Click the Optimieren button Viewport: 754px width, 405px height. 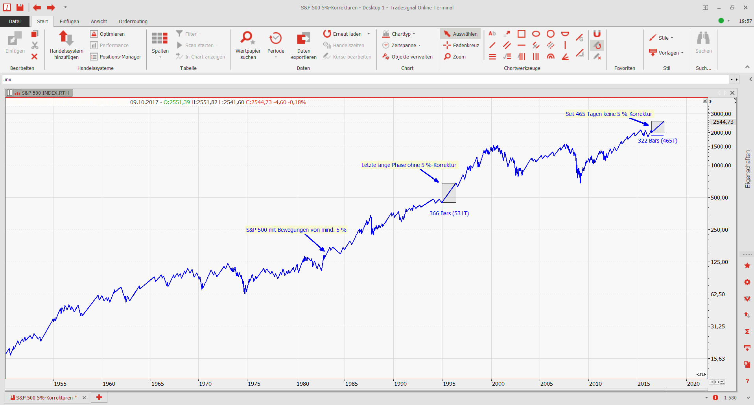click(x=108, y=34)
